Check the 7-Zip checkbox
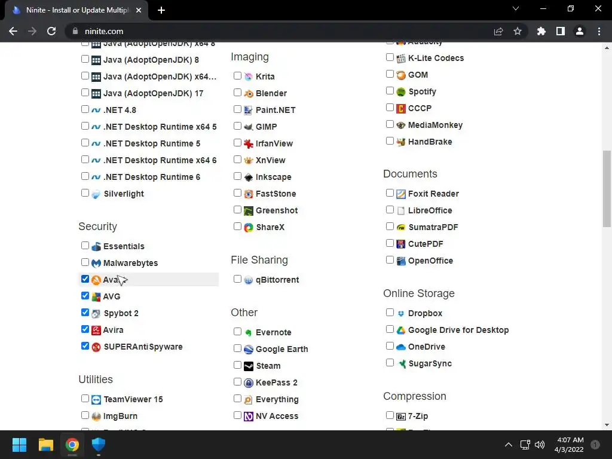 pyautogui.click(x=390, y=415)
